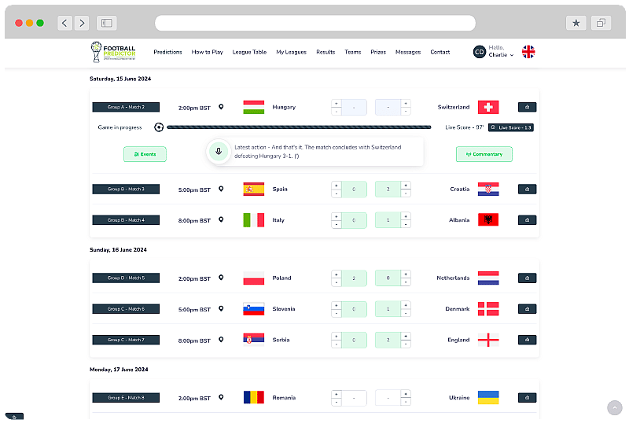
Task: Click Poland's predicted score field
Action: point(354,278)
